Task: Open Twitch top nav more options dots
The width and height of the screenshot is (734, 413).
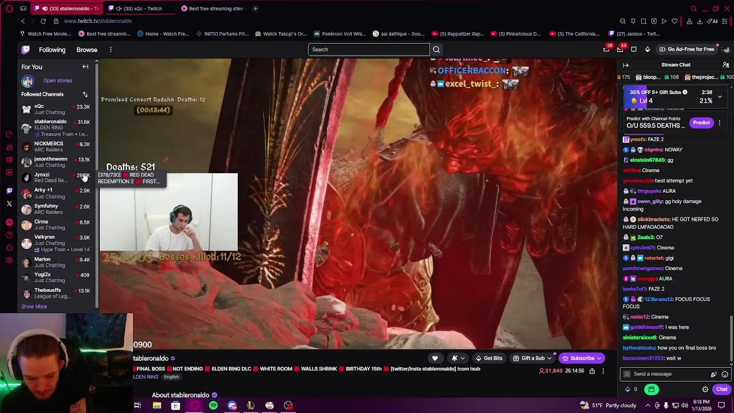Action: click(111, 50)
